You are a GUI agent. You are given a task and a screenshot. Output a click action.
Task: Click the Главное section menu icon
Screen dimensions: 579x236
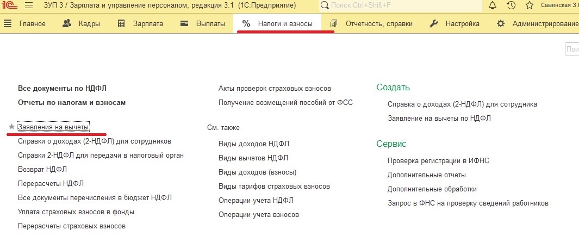click(x=8, y=23)
